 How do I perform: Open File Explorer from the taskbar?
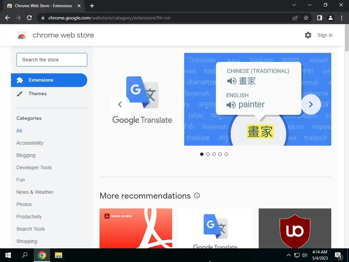(59, 255)
